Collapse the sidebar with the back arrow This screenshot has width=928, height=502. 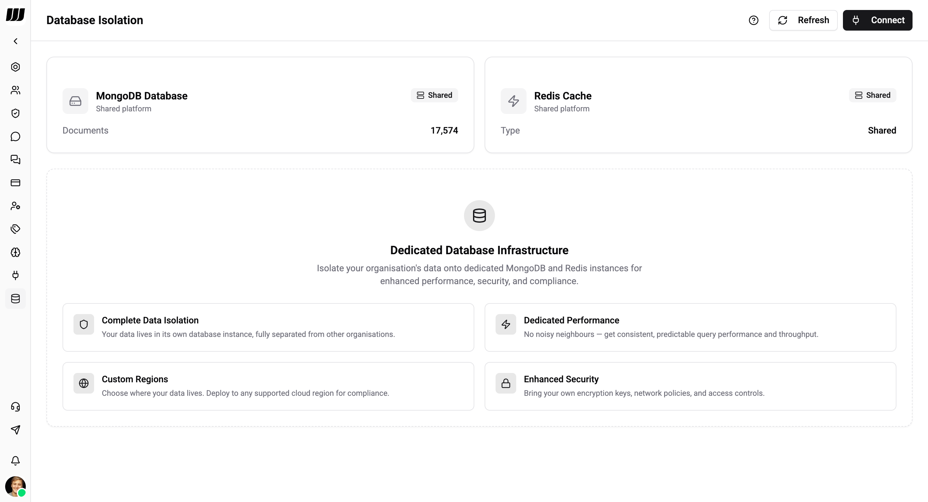pos(15,41)
